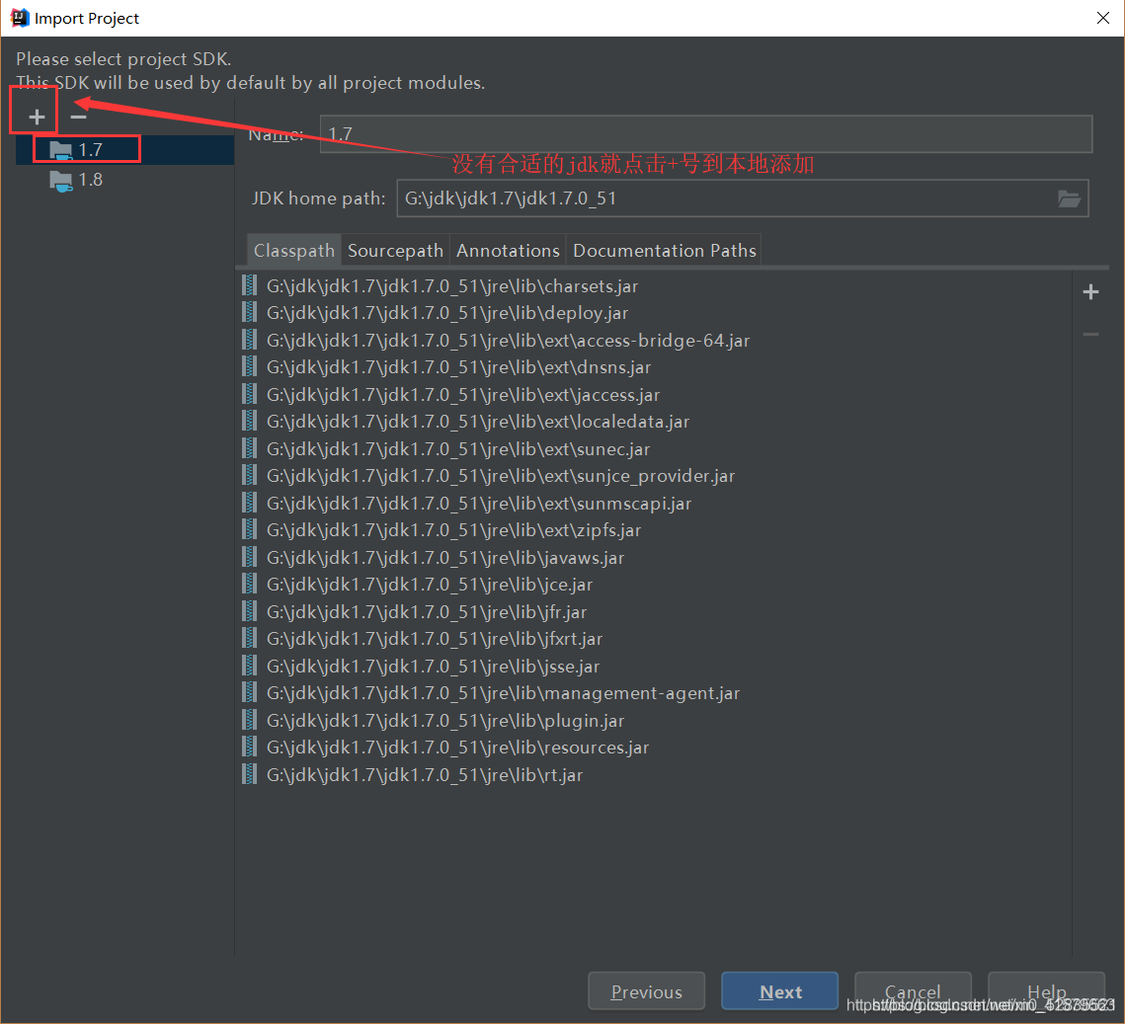Click the folder icon of 1.7 SDK
The image size is (1125, 1024).
pos(61,150)
